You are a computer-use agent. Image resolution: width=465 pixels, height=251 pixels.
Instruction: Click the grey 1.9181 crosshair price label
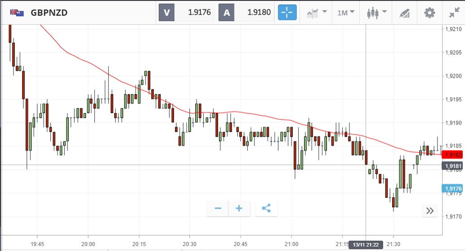tap(452, 166)
